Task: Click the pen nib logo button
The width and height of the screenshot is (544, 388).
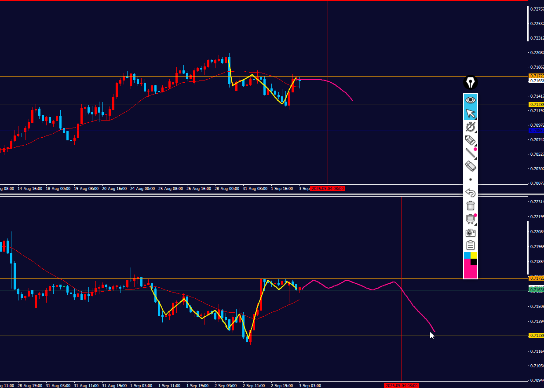Action: (471, 82)
